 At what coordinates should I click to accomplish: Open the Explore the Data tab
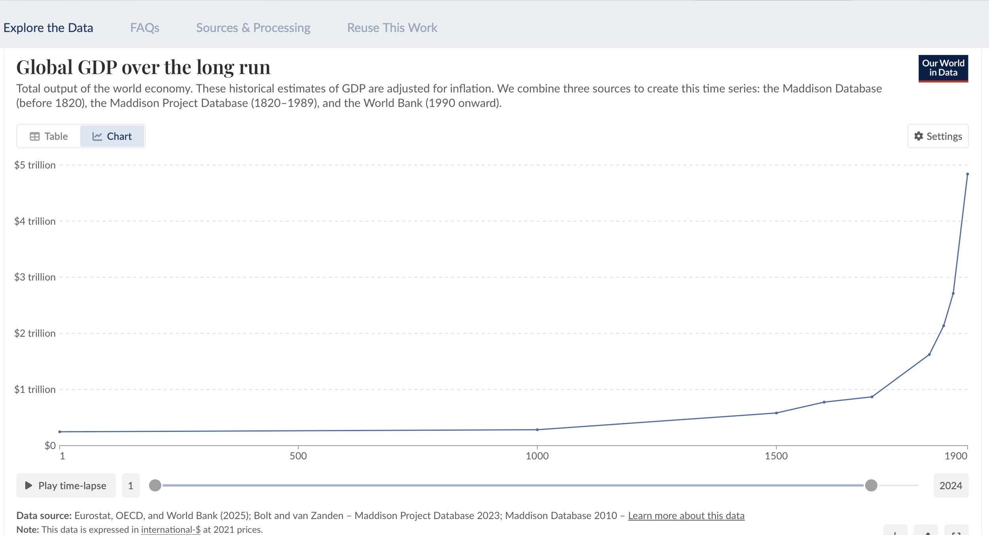[x=48, y=28]
